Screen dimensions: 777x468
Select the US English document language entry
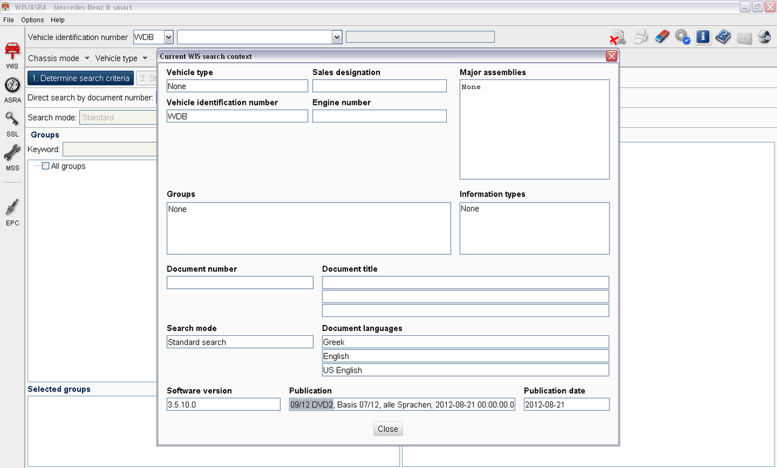[x=466, y=370]
